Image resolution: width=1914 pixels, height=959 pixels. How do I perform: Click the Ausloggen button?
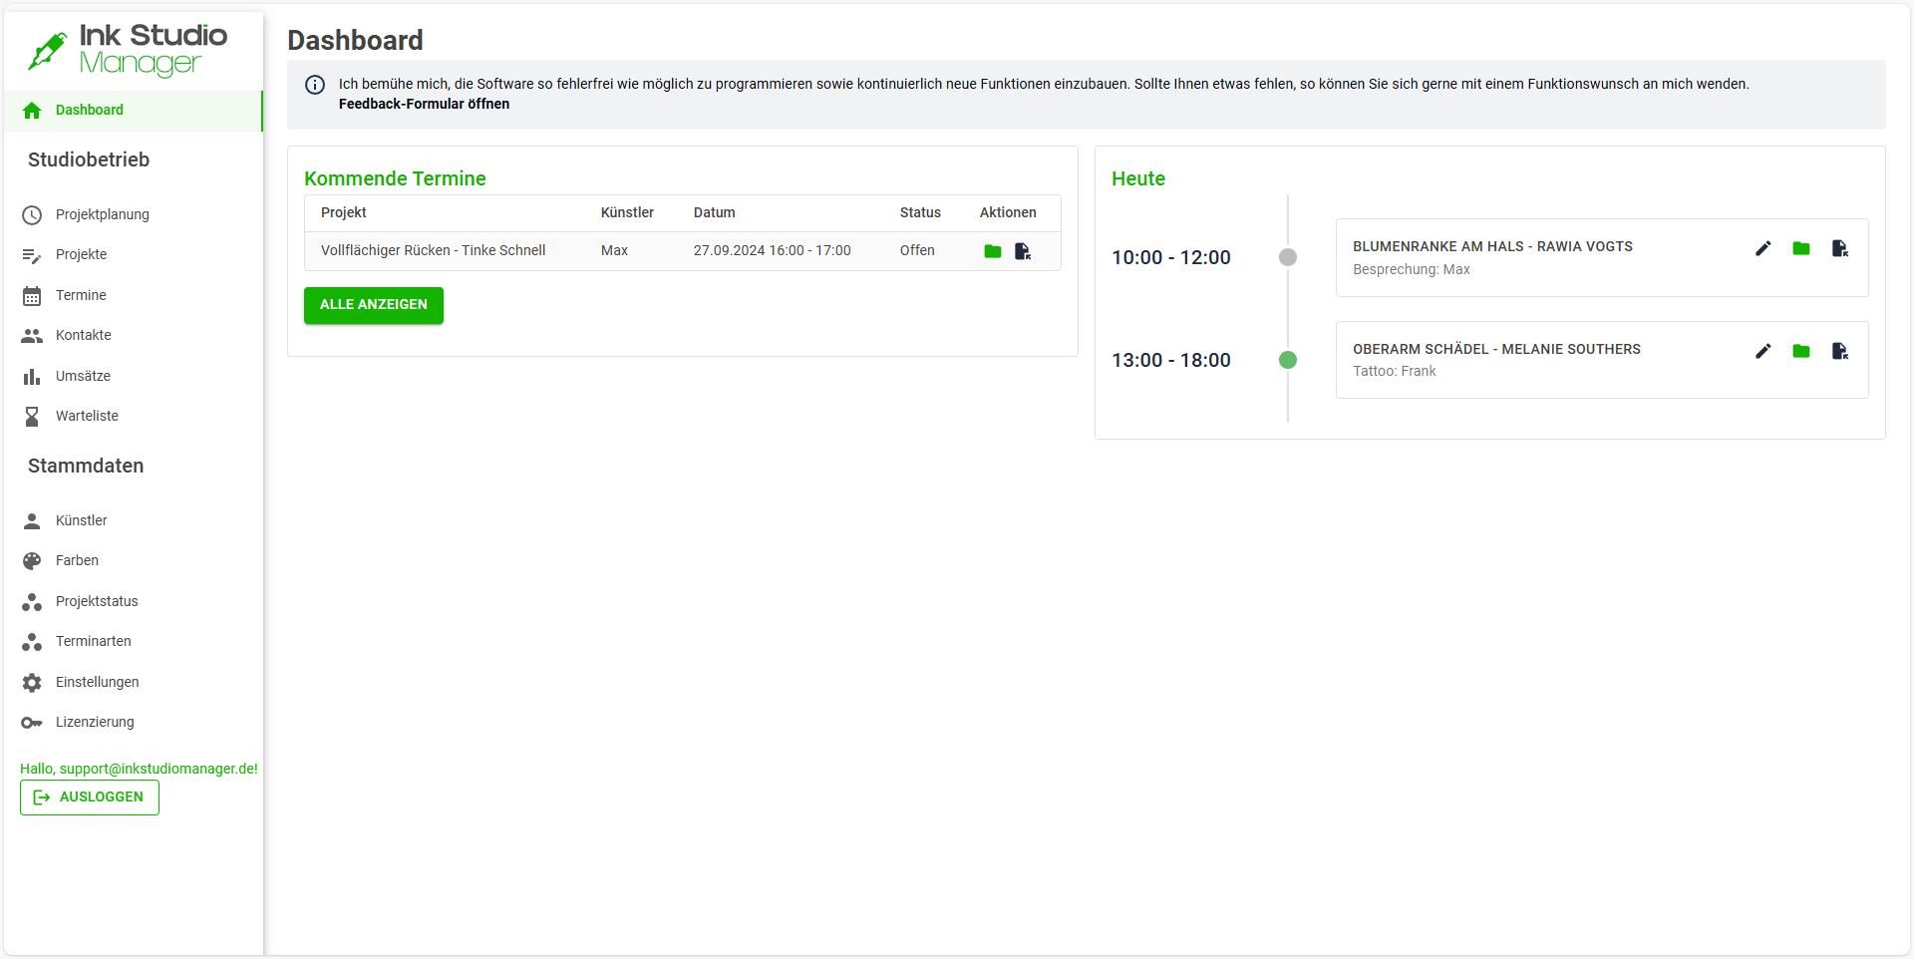[90, 798]
